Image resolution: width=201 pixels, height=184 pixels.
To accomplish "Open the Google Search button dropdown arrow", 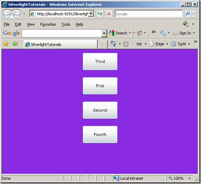I will point(130,33).
